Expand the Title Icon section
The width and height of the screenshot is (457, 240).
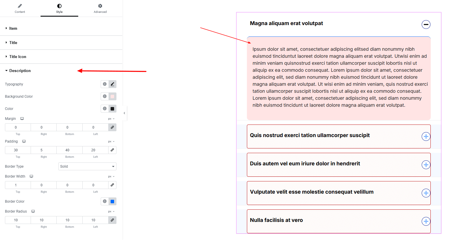point(18,57)
